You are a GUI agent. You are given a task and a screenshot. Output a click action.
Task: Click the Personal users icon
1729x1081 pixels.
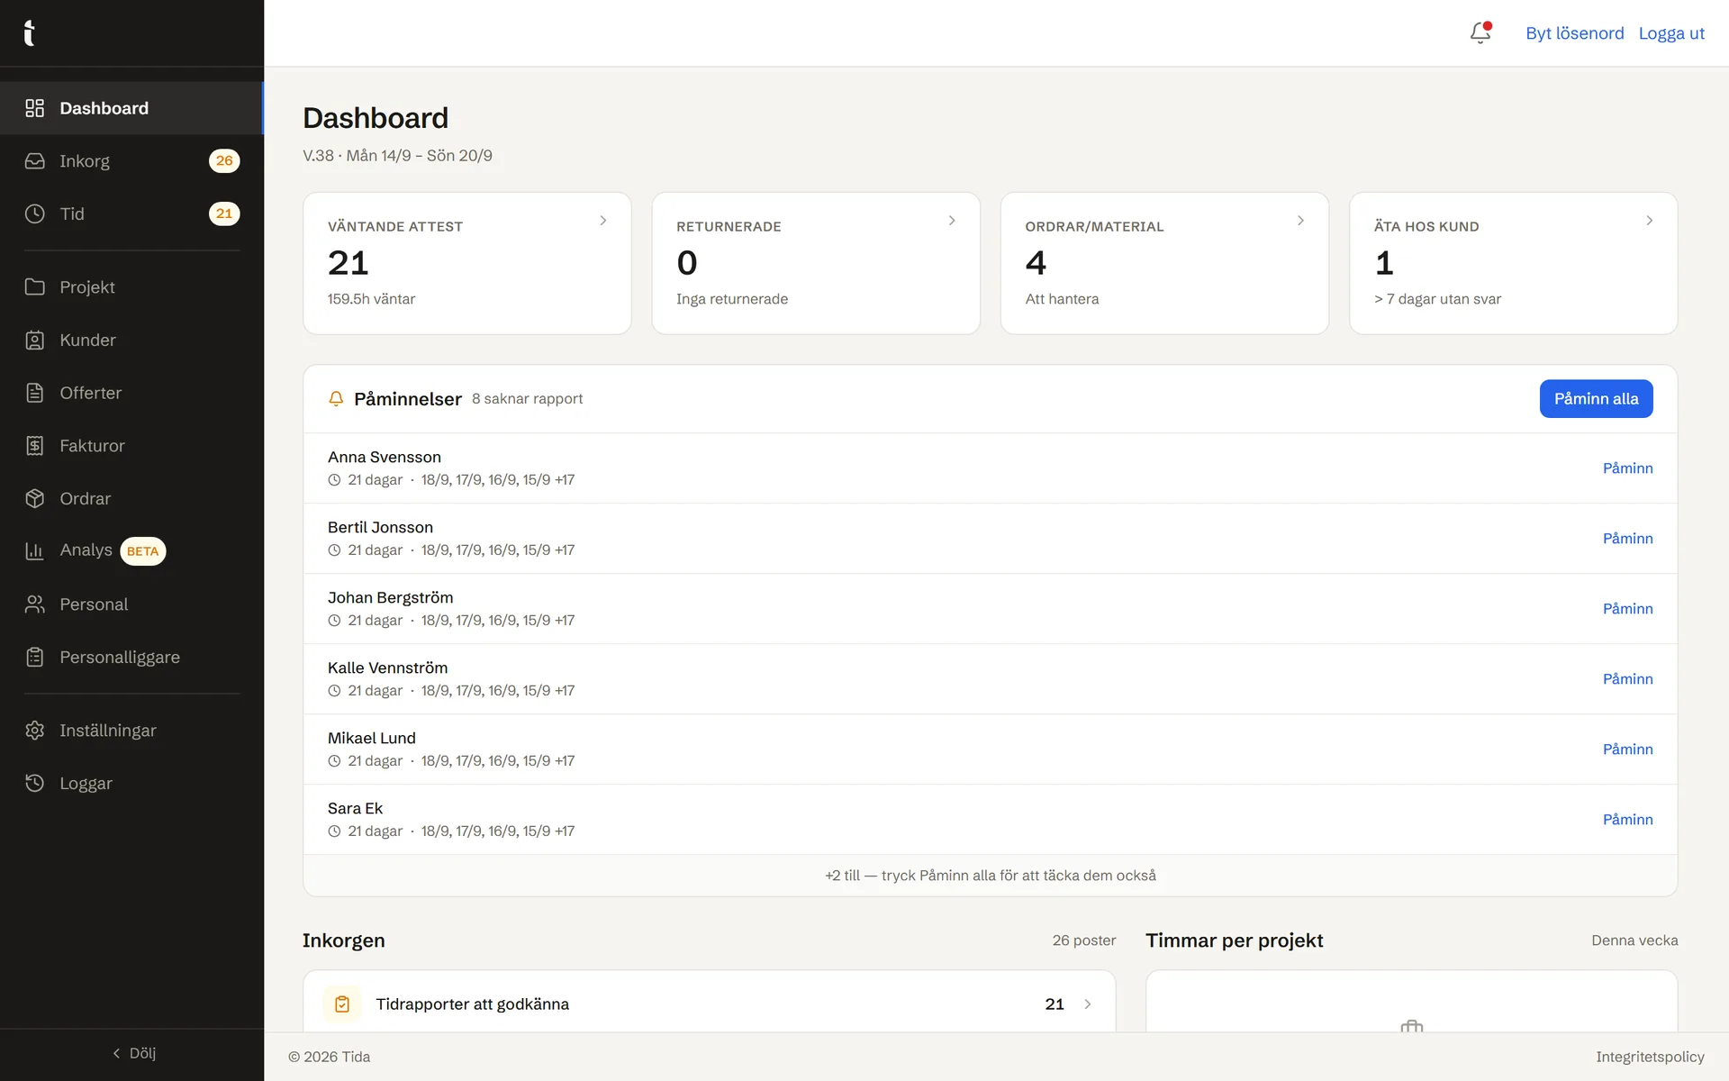(34, 604)
